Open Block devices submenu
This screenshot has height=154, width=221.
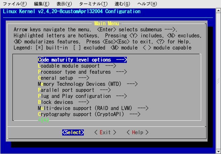tap(64, 102)
